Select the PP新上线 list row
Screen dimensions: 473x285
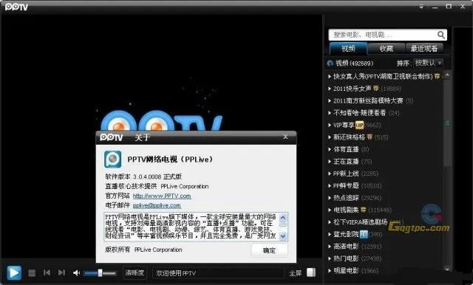[x=384, y=174]
